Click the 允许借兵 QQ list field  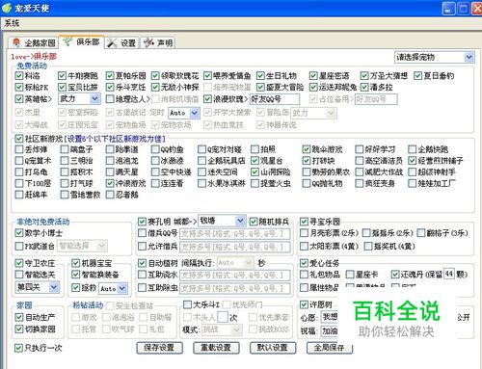click(235, 247)
